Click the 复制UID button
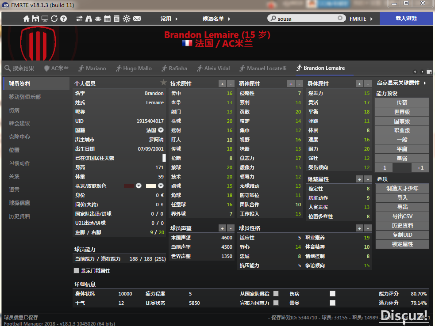This screenshot has width=435, height=326. click(402, 235)
